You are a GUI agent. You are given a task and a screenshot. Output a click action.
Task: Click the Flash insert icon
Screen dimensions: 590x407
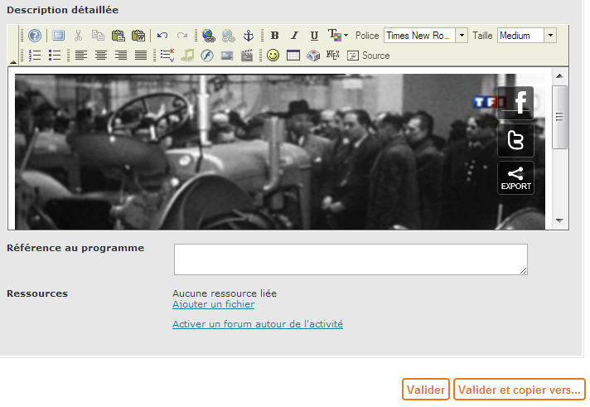(x=207, y=56)
